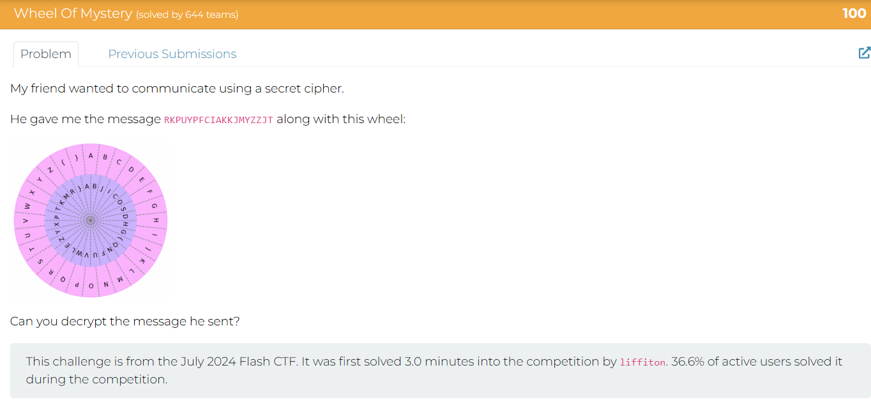The image size is (871, 400).
Task: Click the opening brace on the outer ring
Action: [63, 161]
